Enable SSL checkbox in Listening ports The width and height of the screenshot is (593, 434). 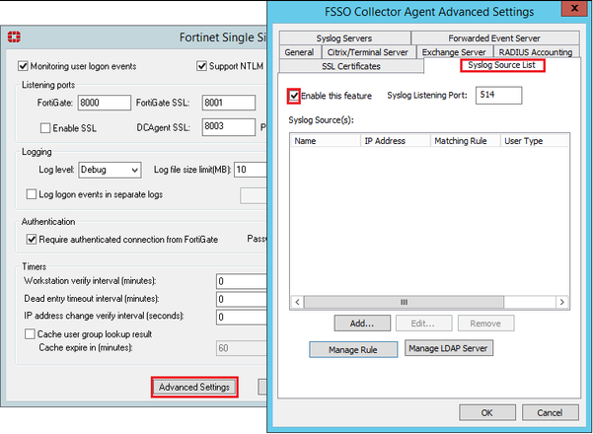(x=45, y=128)
